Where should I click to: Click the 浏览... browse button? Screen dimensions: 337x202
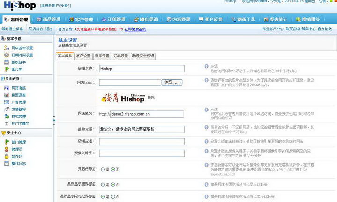pyautogui.click(x=172, y=82)
